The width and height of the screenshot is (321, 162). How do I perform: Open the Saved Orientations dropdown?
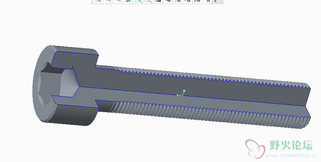click(148, 1)
